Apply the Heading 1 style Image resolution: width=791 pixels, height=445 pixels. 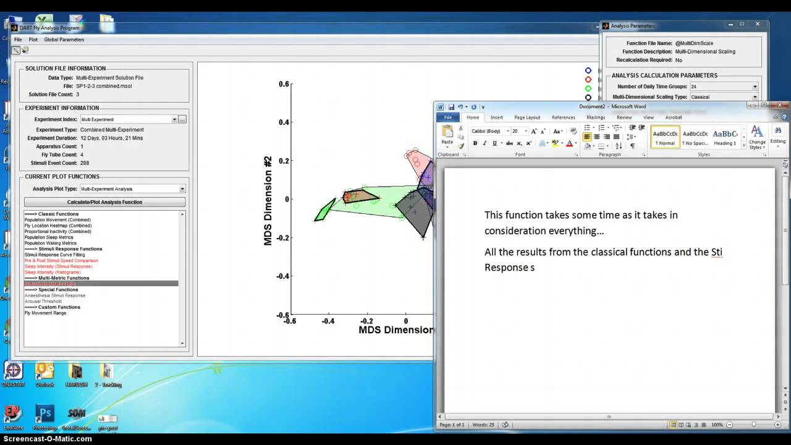(725, 137)
